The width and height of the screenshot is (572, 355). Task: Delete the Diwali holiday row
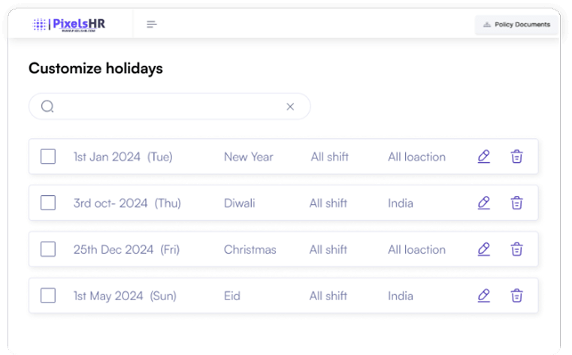tap(517, 203)
